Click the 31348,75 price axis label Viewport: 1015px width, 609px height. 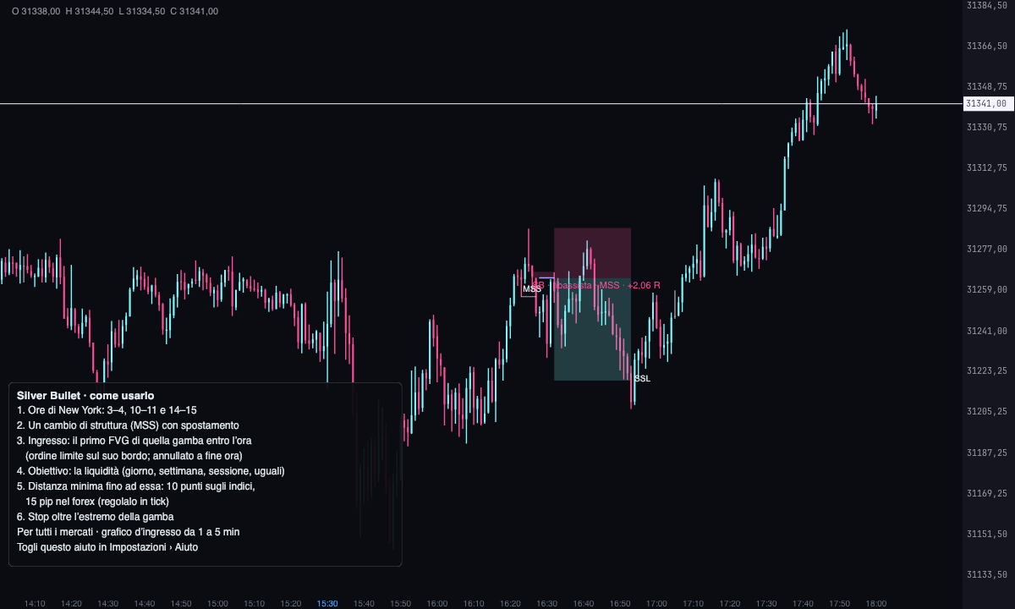pyautogui.click(x=986, y=86)
